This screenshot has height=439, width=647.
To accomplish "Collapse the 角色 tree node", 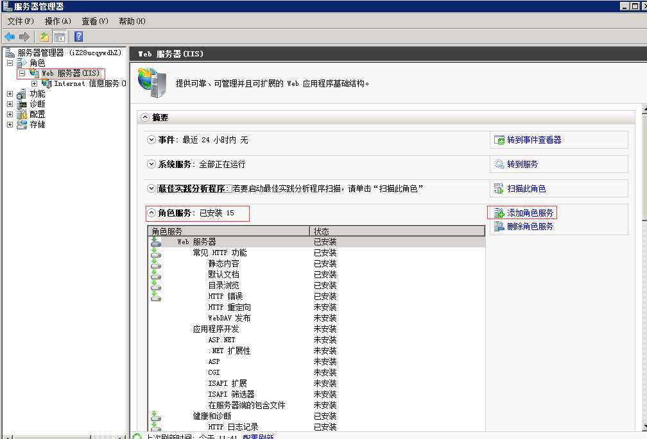I will pyautogui.click(x=10, y=63).
